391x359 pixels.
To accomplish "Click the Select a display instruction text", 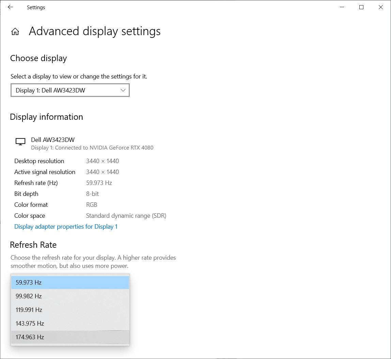I will (79, 76).
